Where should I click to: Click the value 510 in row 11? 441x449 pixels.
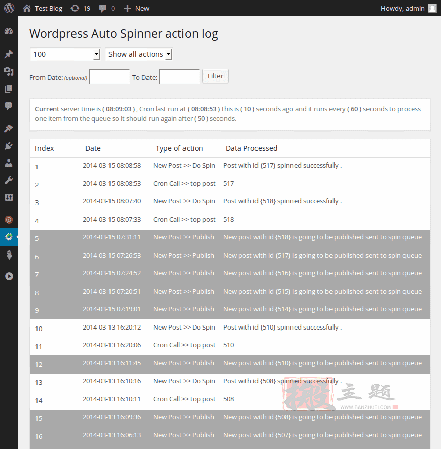pos(229,345)
